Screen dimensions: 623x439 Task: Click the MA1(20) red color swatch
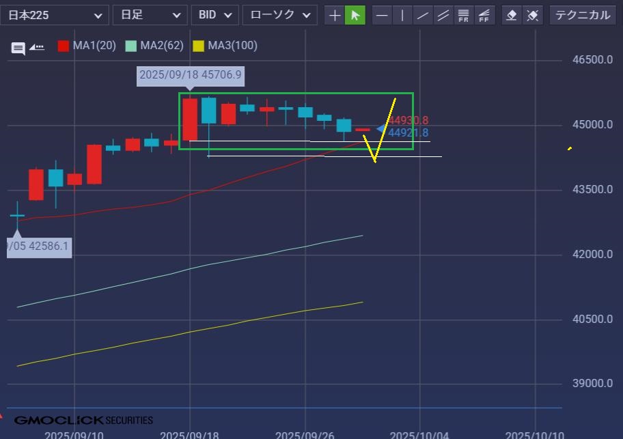tap(64, 46)
